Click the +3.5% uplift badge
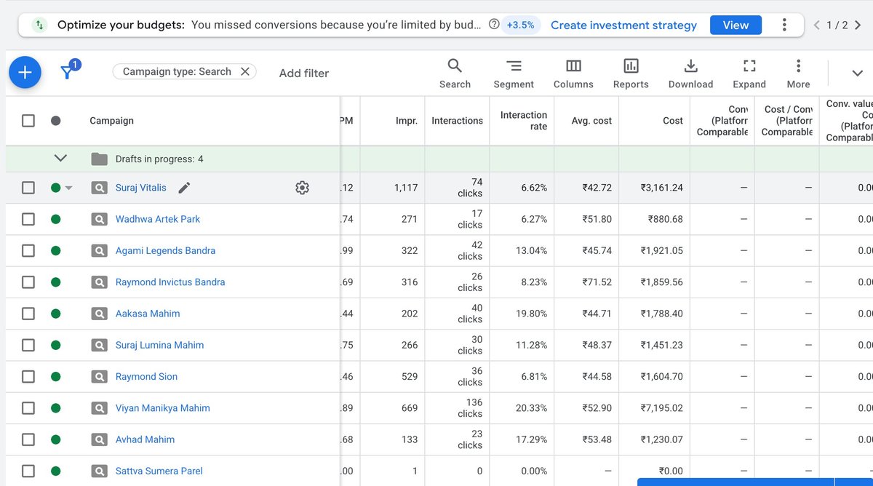873x486 pixels. 520,25
